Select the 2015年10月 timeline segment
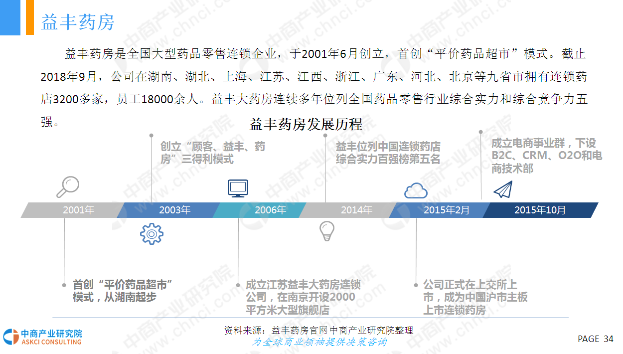The image size is (623, 354). click(x=540, y=210)
